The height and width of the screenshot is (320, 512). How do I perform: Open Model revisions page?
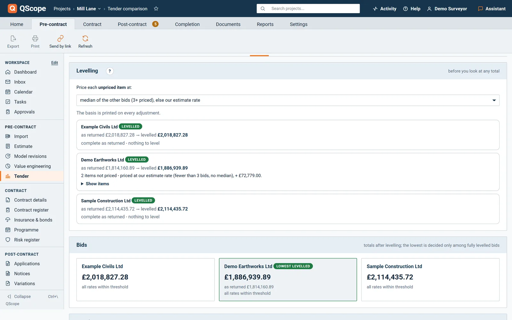[x=32, y=156]
